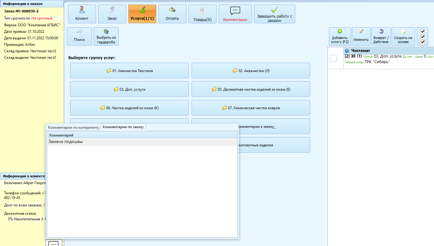Image resolution: width=434 pixels, height=246 pixels.
Task: Switch to Комментарии по контрагенту tab
Action: coord(73,127)
